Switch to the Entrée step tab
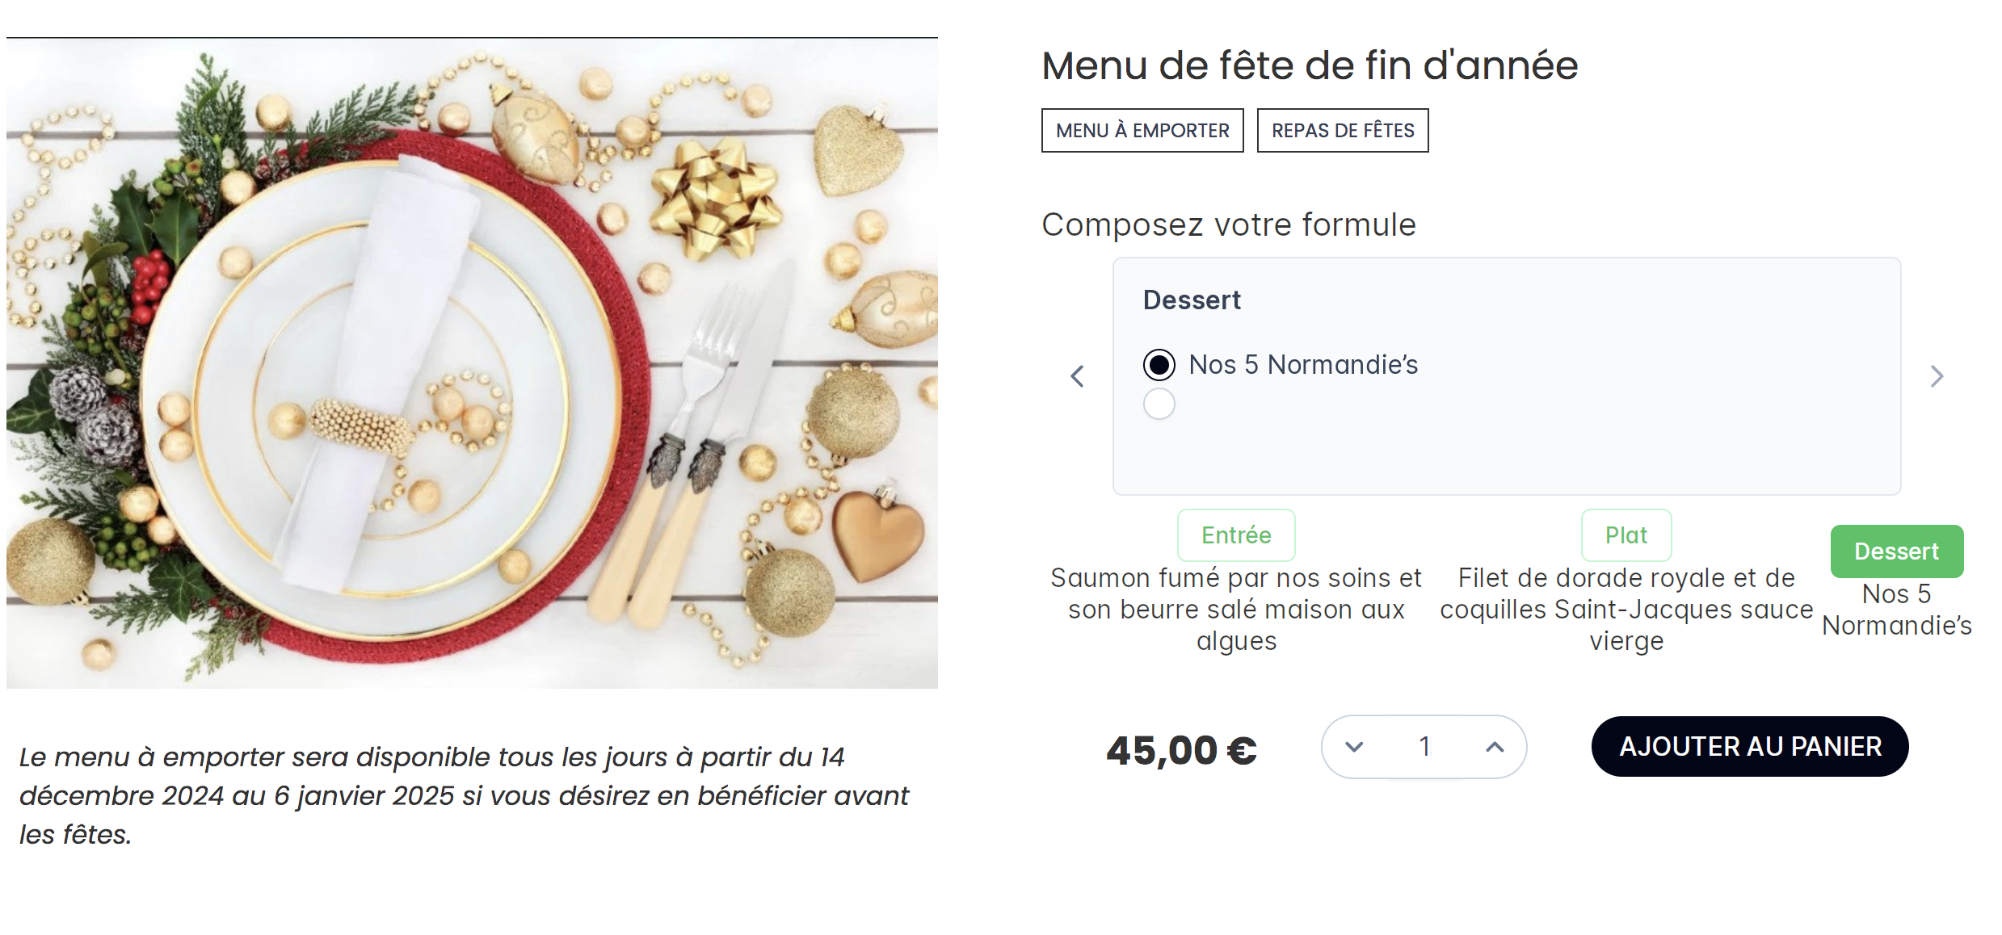The image size is (2002, 935). click(1236, 535)
